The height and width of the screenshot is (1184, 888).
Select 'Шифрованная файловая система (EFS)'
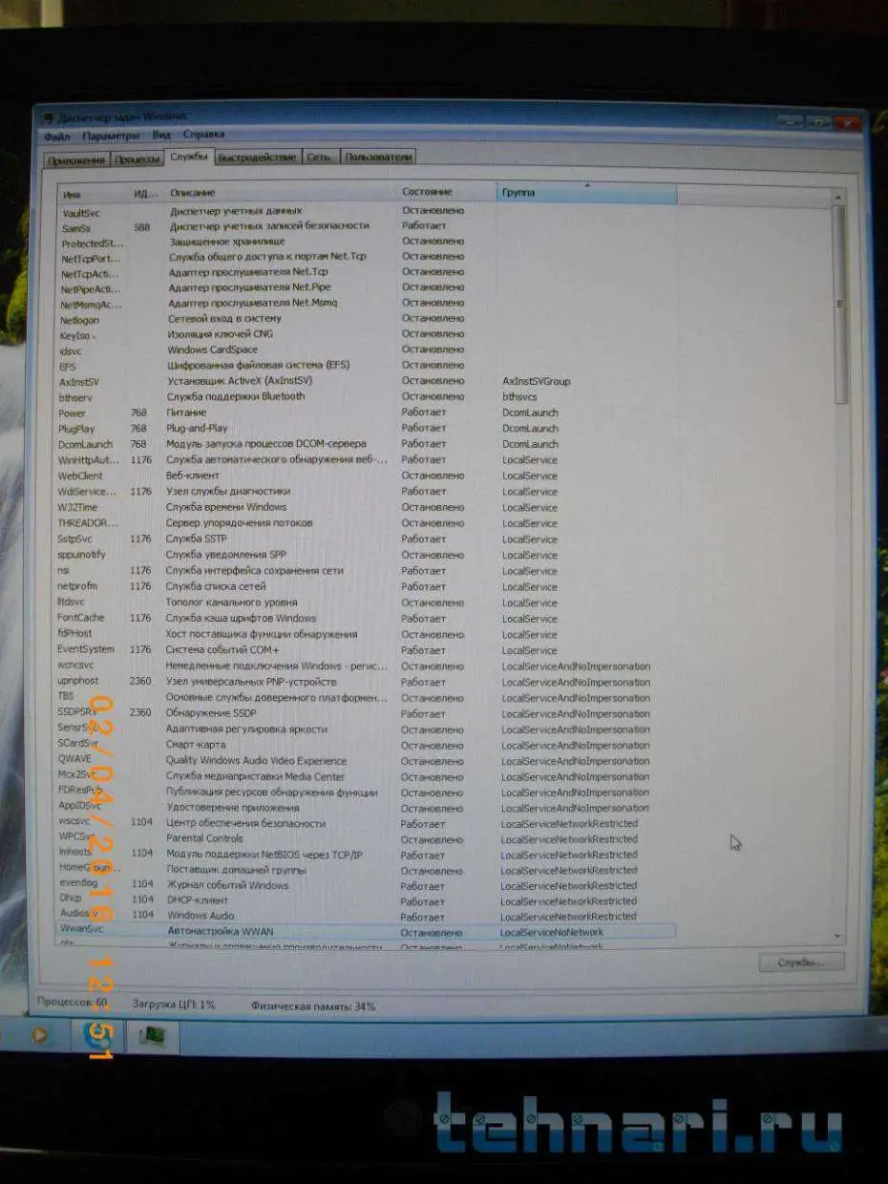click(x=258, y=365)
